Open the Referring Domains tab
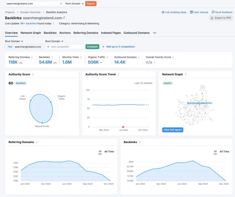 pyautogui.click(x=86, y=33)
